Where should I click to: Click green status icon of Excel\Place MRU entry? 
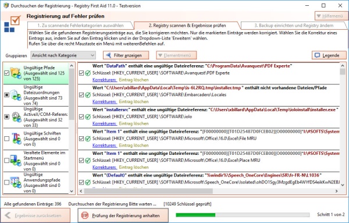(88, 160)
